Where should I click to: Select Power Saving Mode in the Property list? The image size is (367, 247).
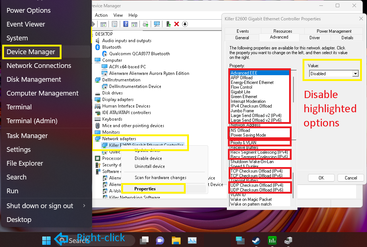[x=248, y=135]
